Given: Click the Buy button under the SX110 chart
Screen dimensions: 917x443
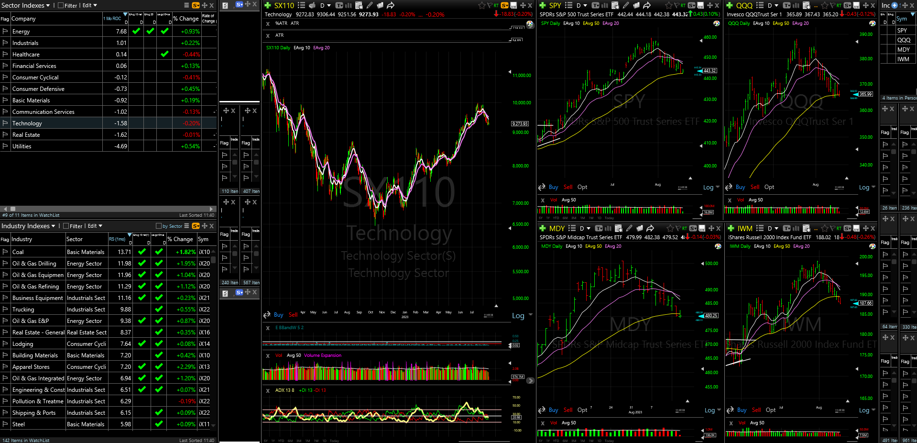Looking at the screenshot, I should [279, 315].
